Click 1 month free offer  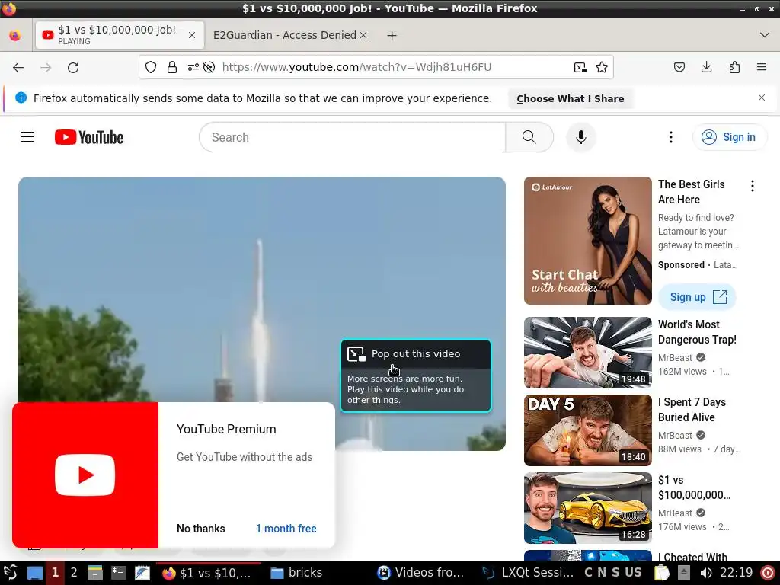pyautogui.click(x=286, y=529)
